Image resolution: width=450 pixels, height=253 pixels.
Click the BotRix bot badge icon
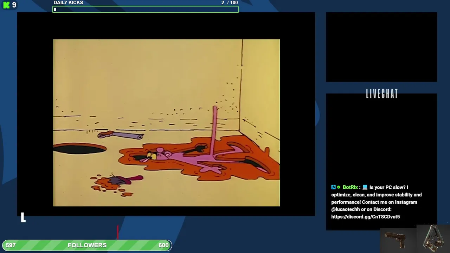click(333, 187)
